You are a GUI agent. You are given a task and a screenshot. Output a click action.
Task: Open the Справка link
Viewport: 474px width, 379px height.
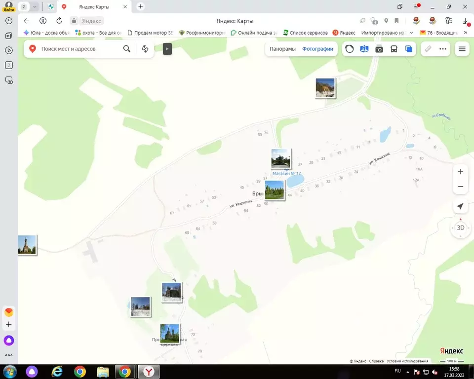click(376, 361)
